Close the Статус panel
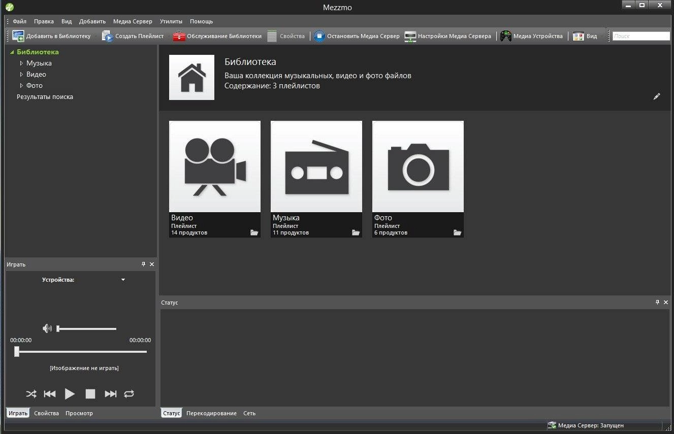This screenshot has width=674, height=434. (x=666, y=302)
